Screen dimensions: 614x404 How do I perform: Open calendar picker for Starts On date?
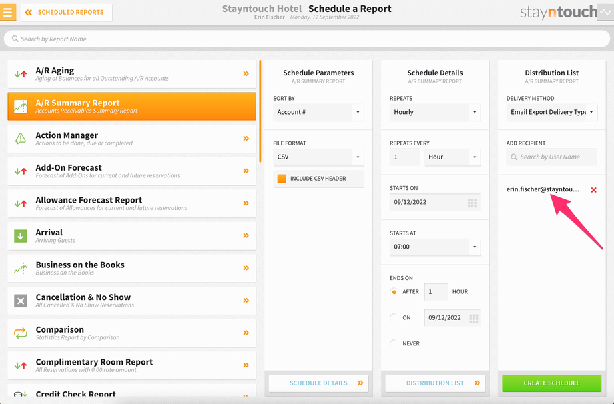(x=472, y=203)
